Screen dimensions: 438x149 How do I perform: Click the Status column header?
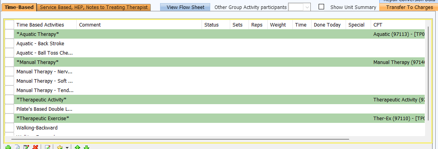216,25
